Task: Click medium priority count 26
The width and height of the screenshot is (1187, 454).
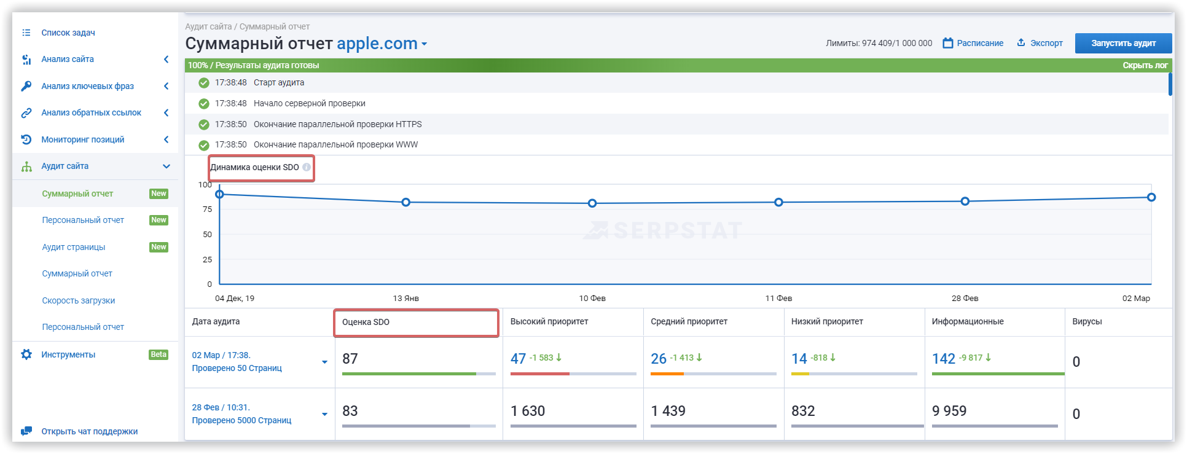Action: 659,359
